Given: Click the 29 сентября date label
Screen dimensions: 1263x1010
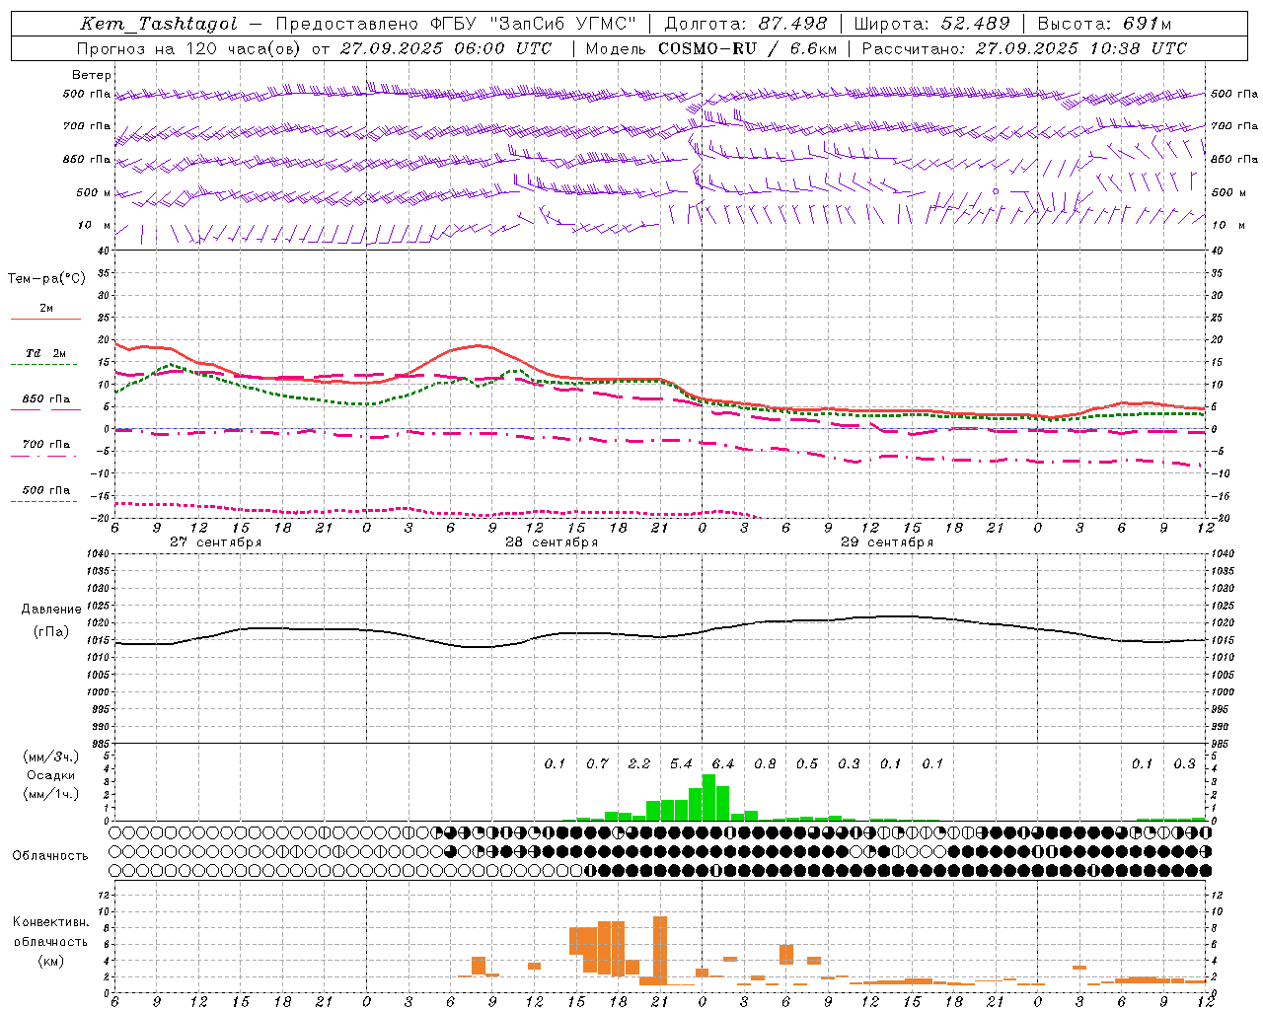Looking at the screenshot, I should (887, 542).
